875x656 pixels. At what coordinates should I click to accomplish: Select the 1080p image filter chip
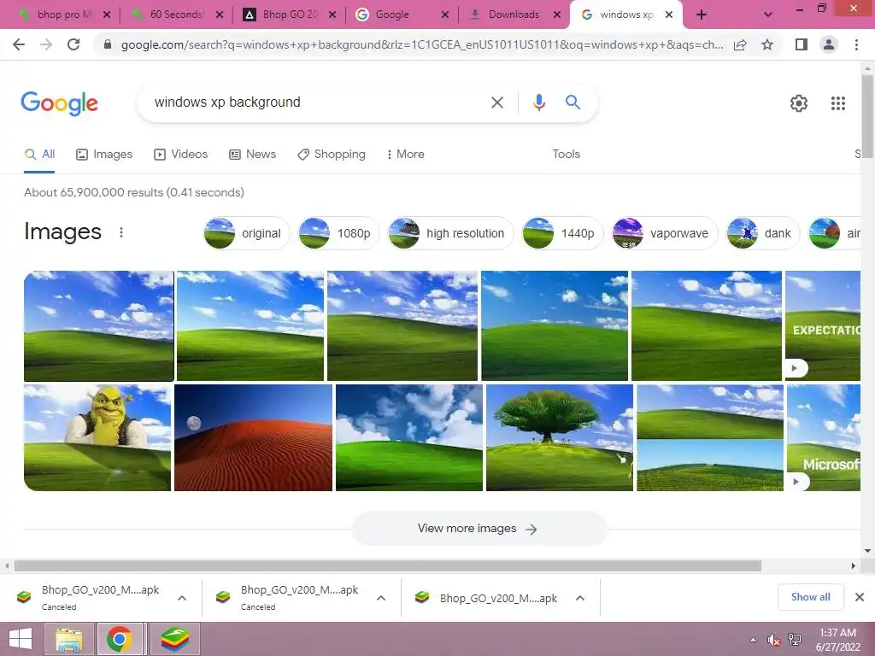(x=338, y=233)
